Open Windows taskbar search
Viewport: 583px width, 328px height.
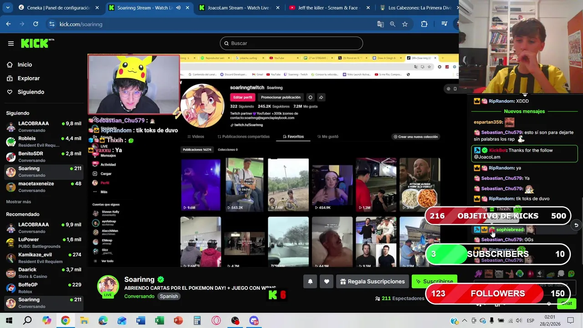28,321
